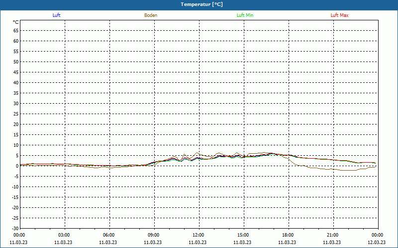Click the 60 value on temperature axis
The height and width of the screenshot is (248, 398).
click(16, 41)
